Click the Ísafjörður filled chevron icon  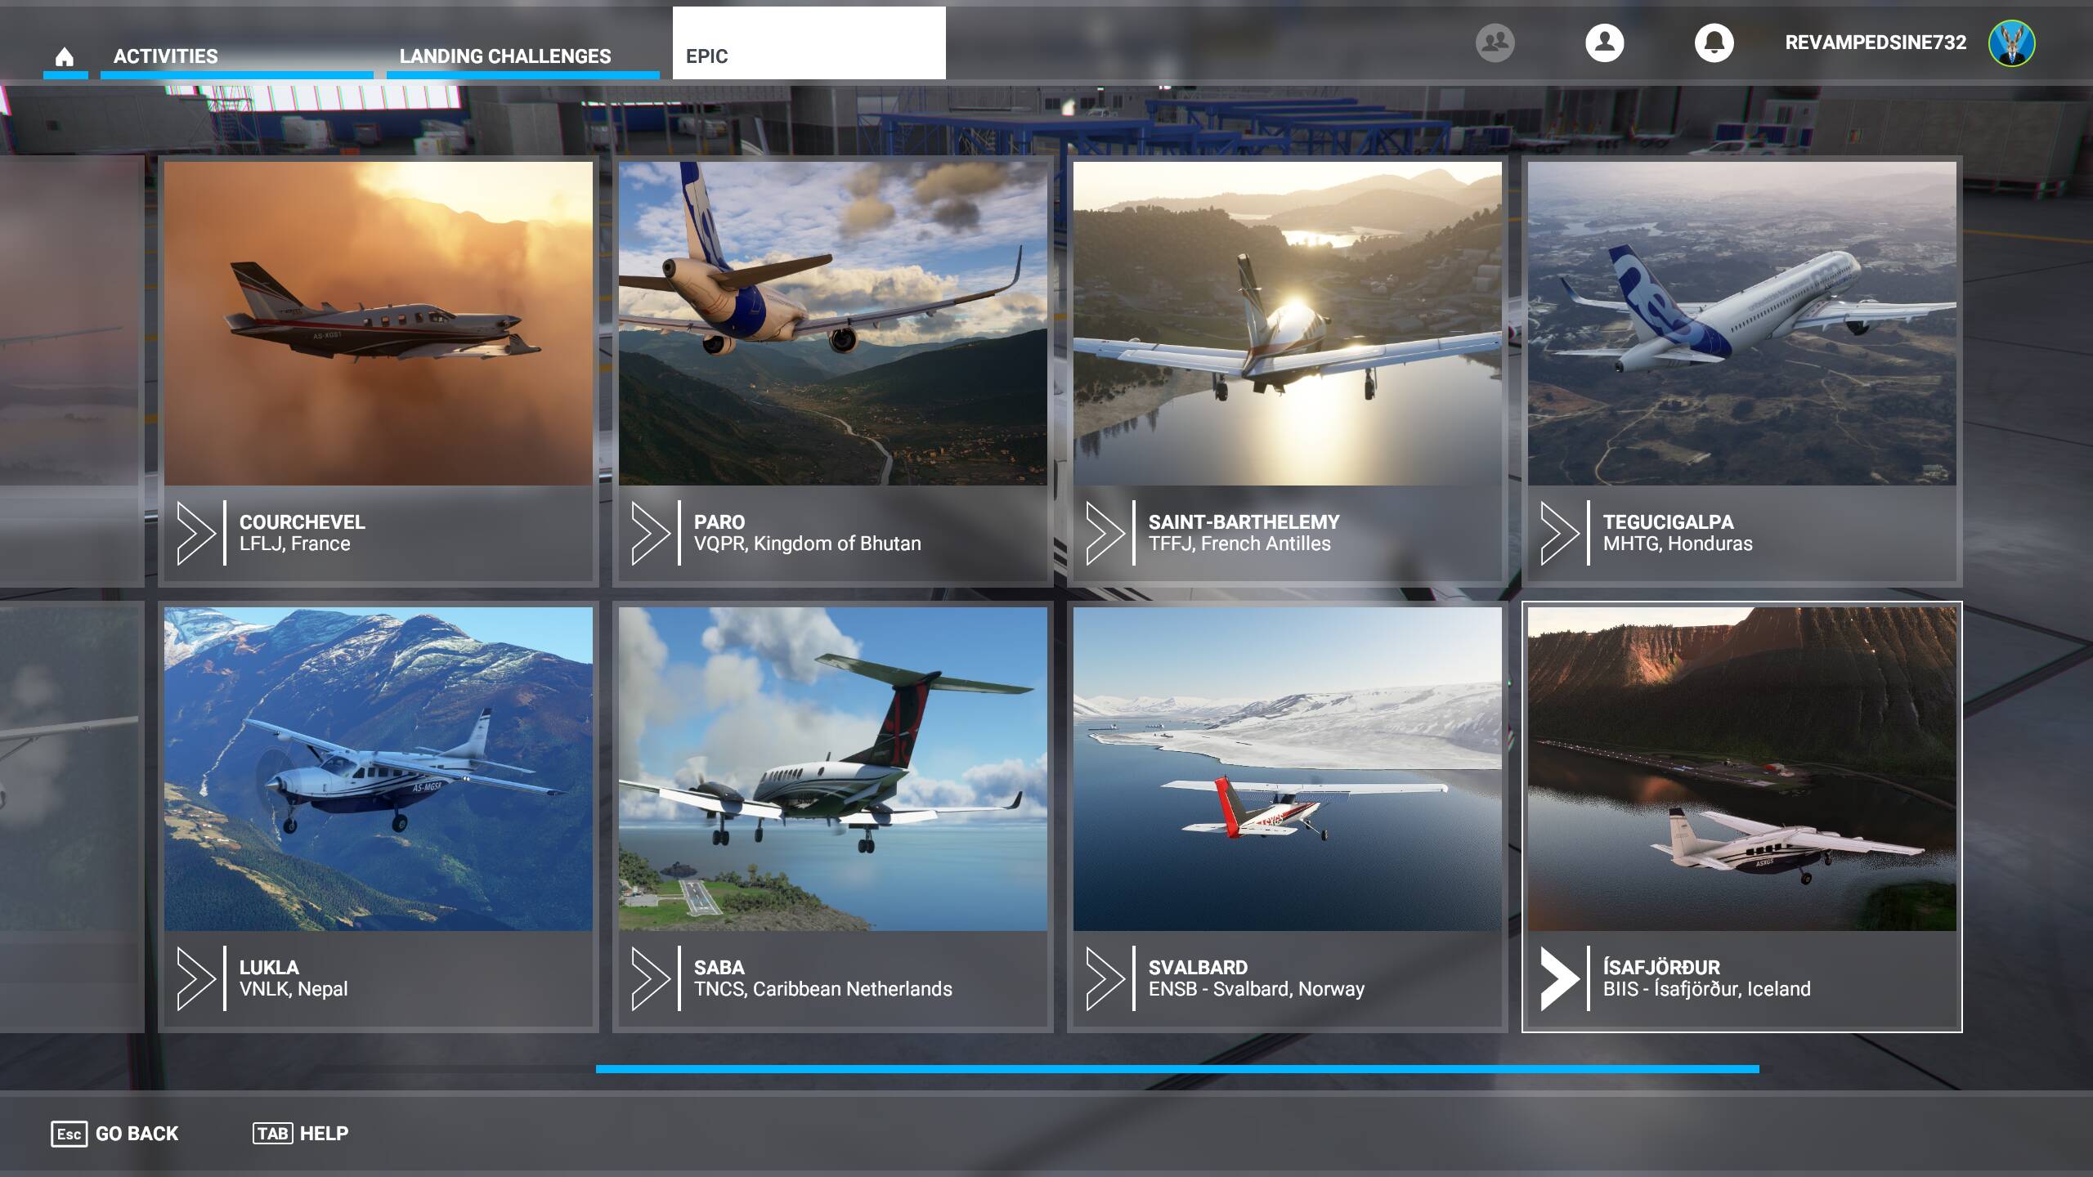coord(1559,978)
